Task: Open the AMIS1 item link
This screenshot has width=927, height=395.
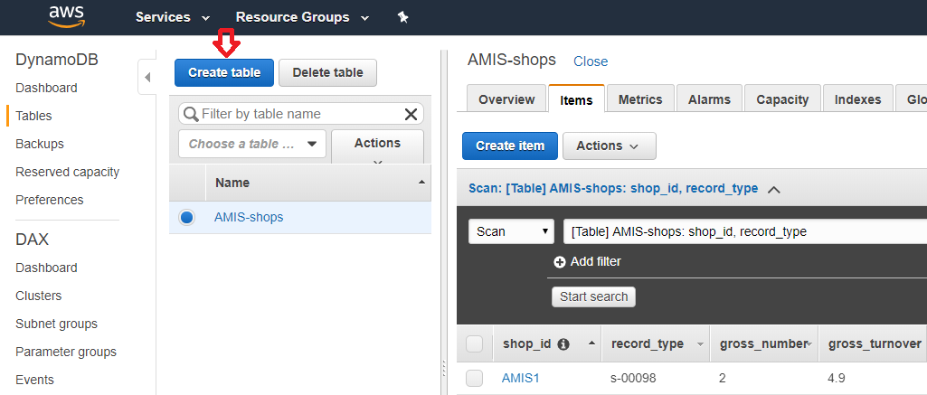Action: pos(521,379)
